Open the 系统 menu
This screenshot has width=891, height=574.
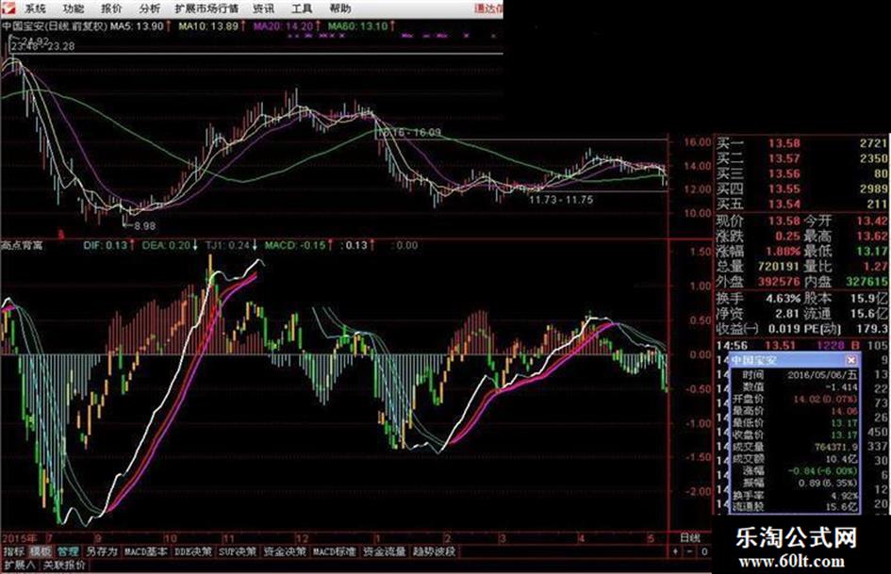click(x=36, y=8)
